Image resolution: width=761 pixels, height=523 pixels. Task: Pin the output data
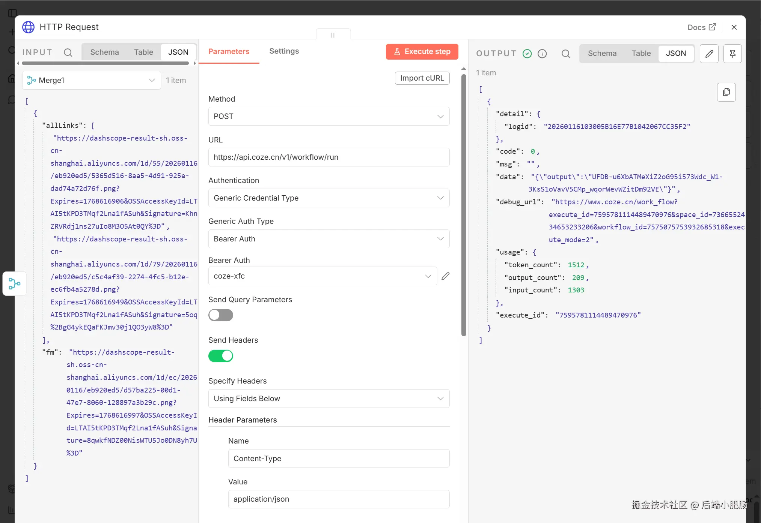point(732,54)
